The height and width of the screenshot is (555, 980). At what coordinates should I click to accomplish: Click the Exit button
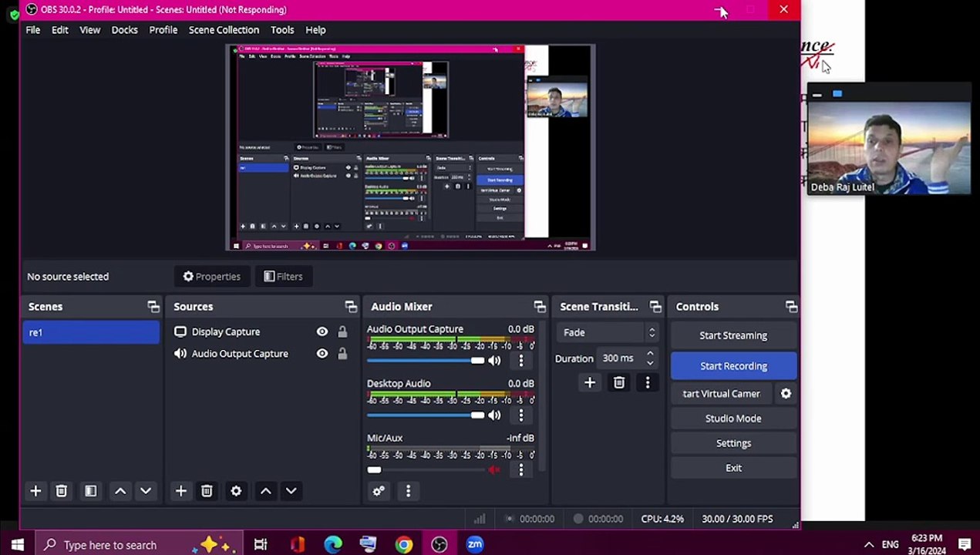coord(733,468)
